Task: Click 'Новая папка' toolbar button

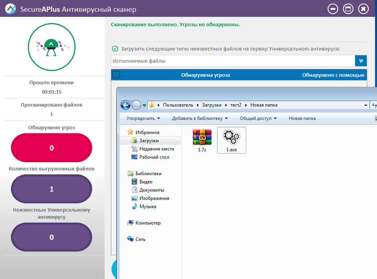Action: tap(302, 118)
